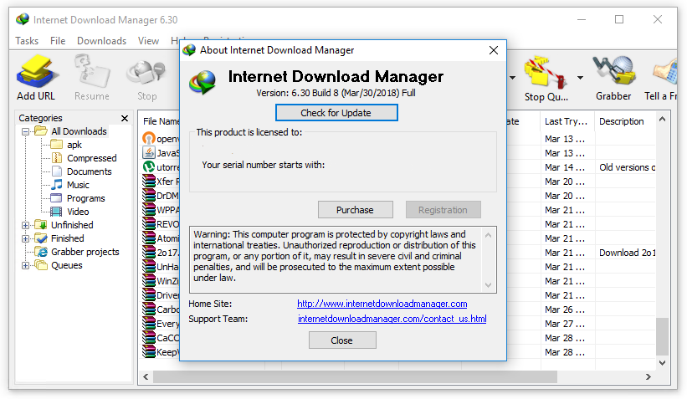
Task: Click the Last Try column header
Action: (x=567, y=121)
